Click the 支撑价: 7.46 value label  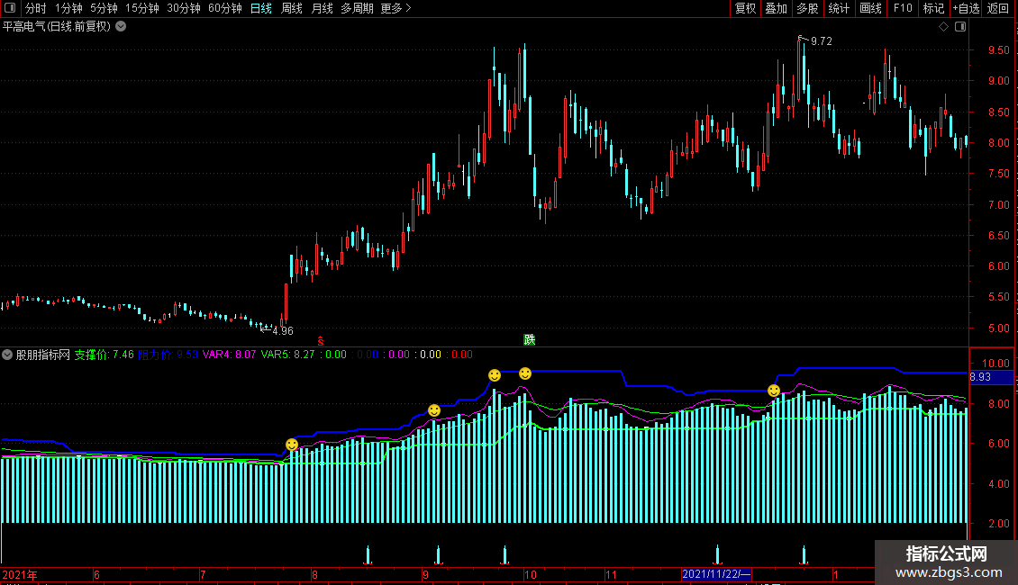coord(104,355)
